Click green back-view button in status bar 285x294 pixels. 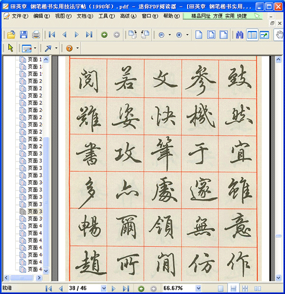141,289
